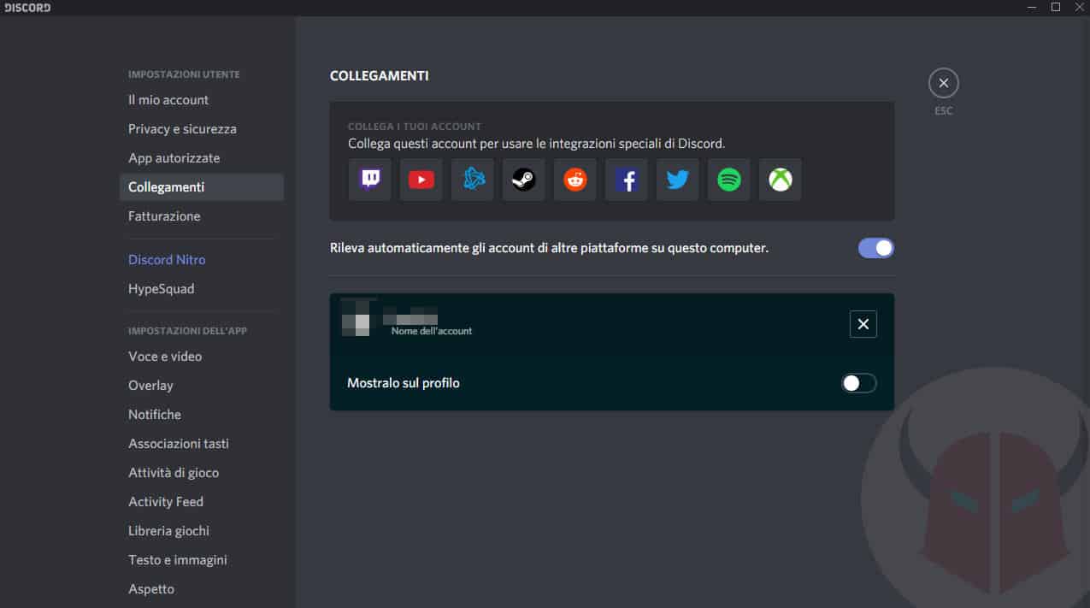Connect a Reddit account
The width and height of the screenshot is (1090, 608).
click(x=575, y=180)
